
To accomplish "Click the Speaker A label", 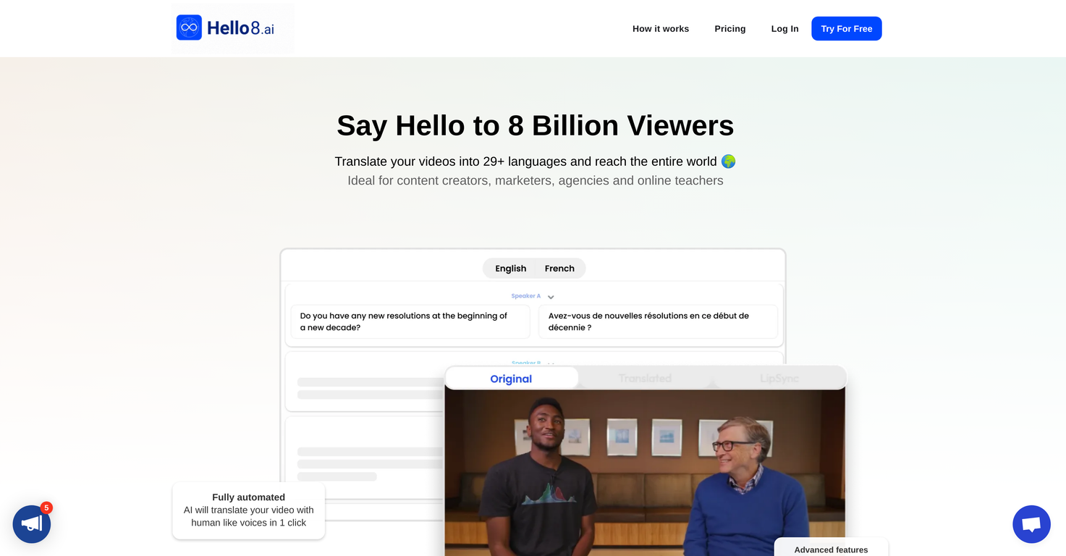I will point(525,296).
